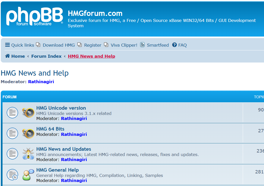Click the read-status icon for HMG 64 Bits
The width and height of the screenshot is (264, 186).
(x=12, y=134)
